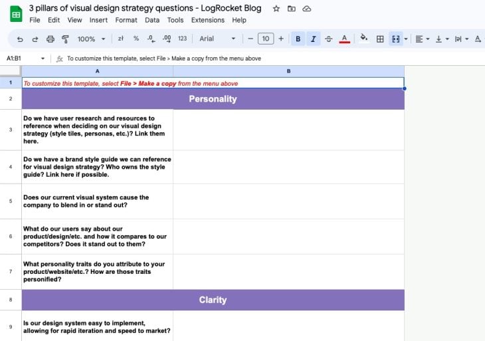485x341 pixels.
Task: Open text rotation tool
Action: [478, 39]
